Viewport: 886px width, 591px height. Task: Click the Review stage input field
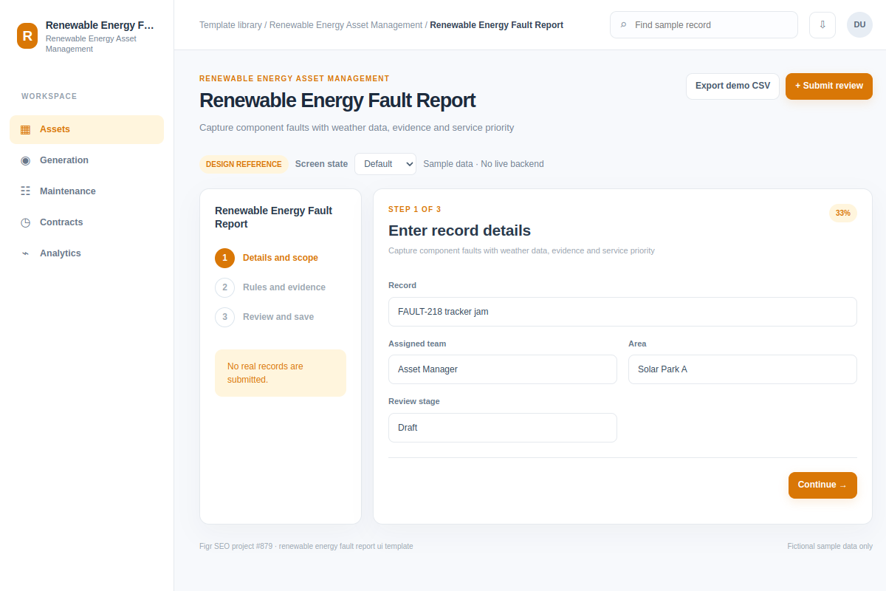[x=503, y=428]
